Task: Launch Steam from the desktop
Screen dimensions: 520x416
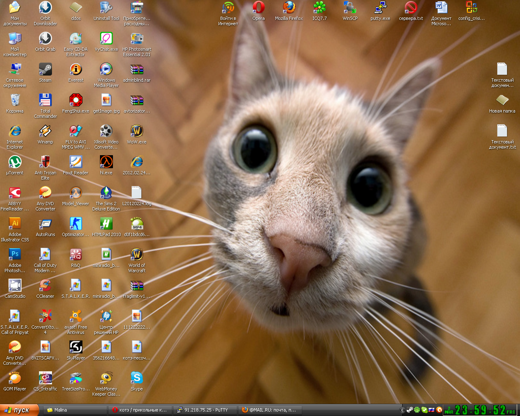Action: point(45,69)
